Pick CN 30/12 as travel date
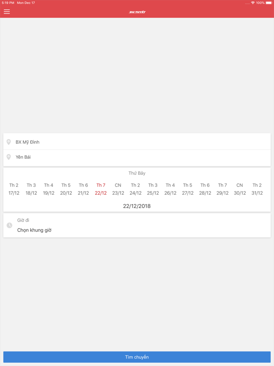Screen dimensions: 274x366 tap(240, 189)
